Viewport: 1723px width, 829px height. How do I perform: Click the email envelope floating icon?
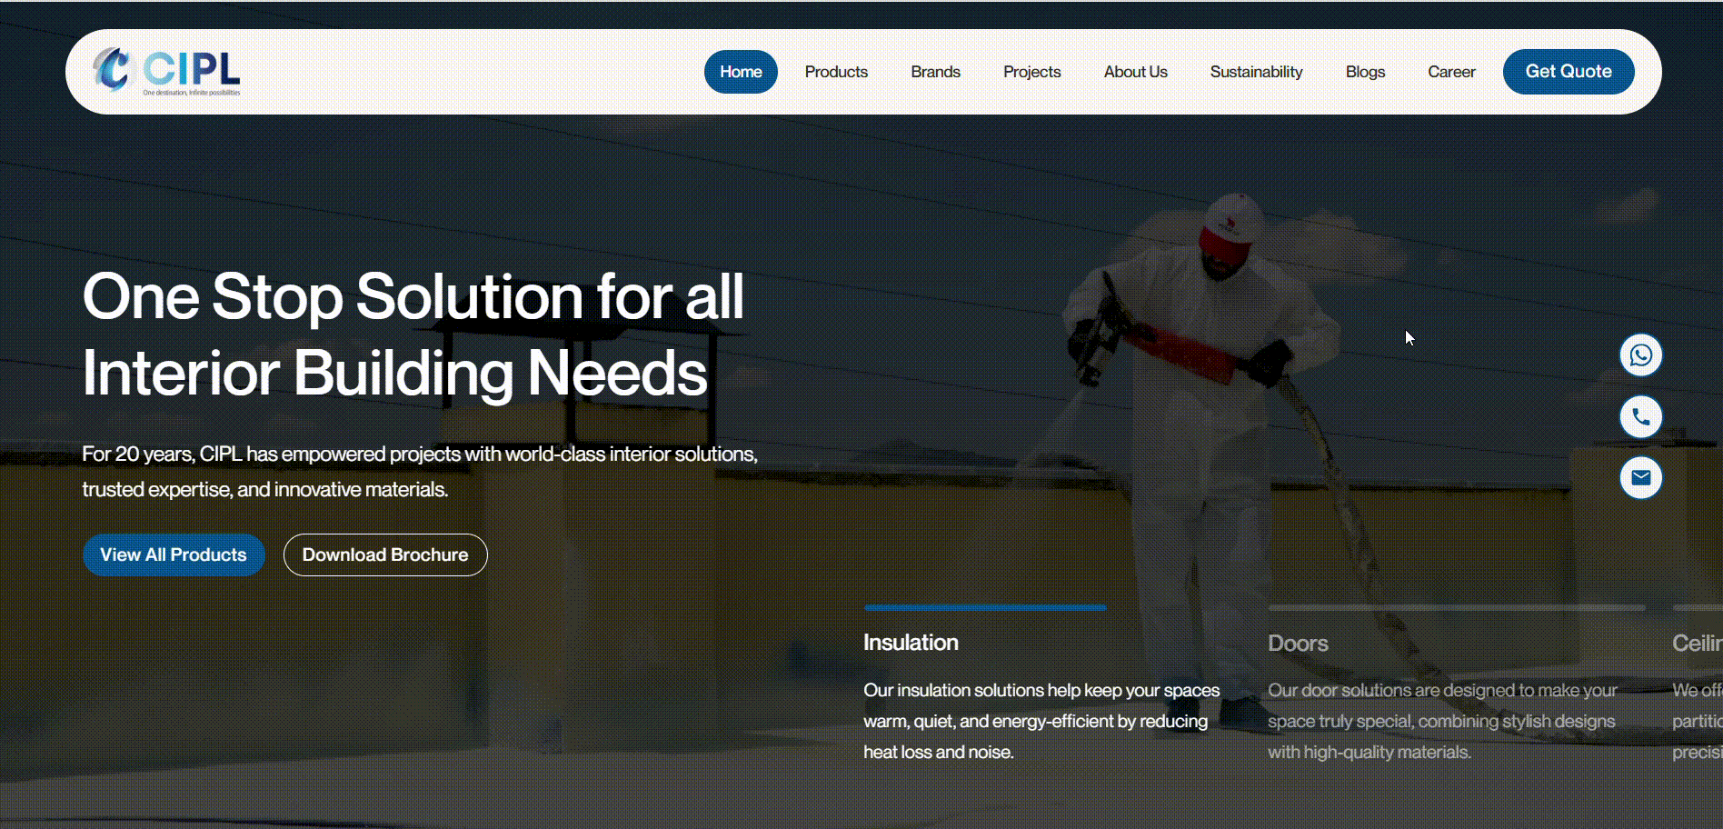1640,477
